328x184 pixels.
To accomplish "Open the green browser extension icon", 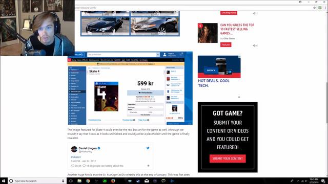I will coord(320,8).
